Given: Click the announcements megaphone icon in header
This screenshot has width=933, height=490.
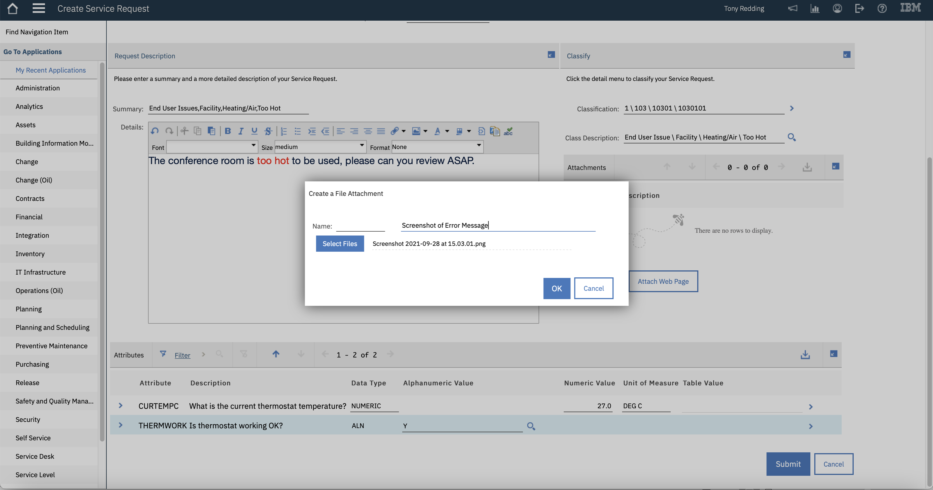Looking at the screenshot, I should 793,8.
